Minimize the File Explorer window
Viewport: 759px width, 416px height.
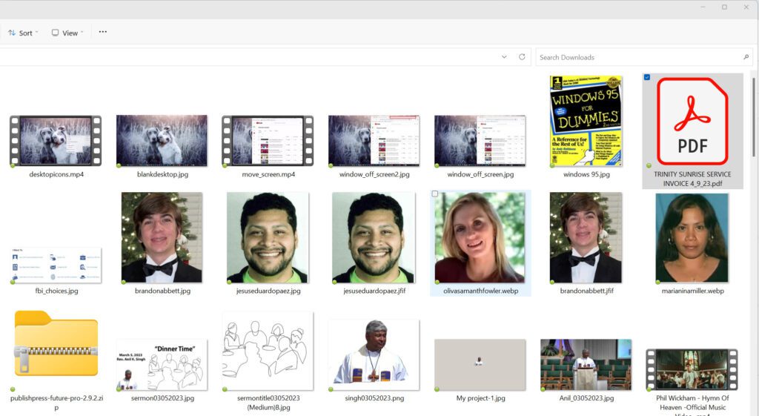point(703,7)
